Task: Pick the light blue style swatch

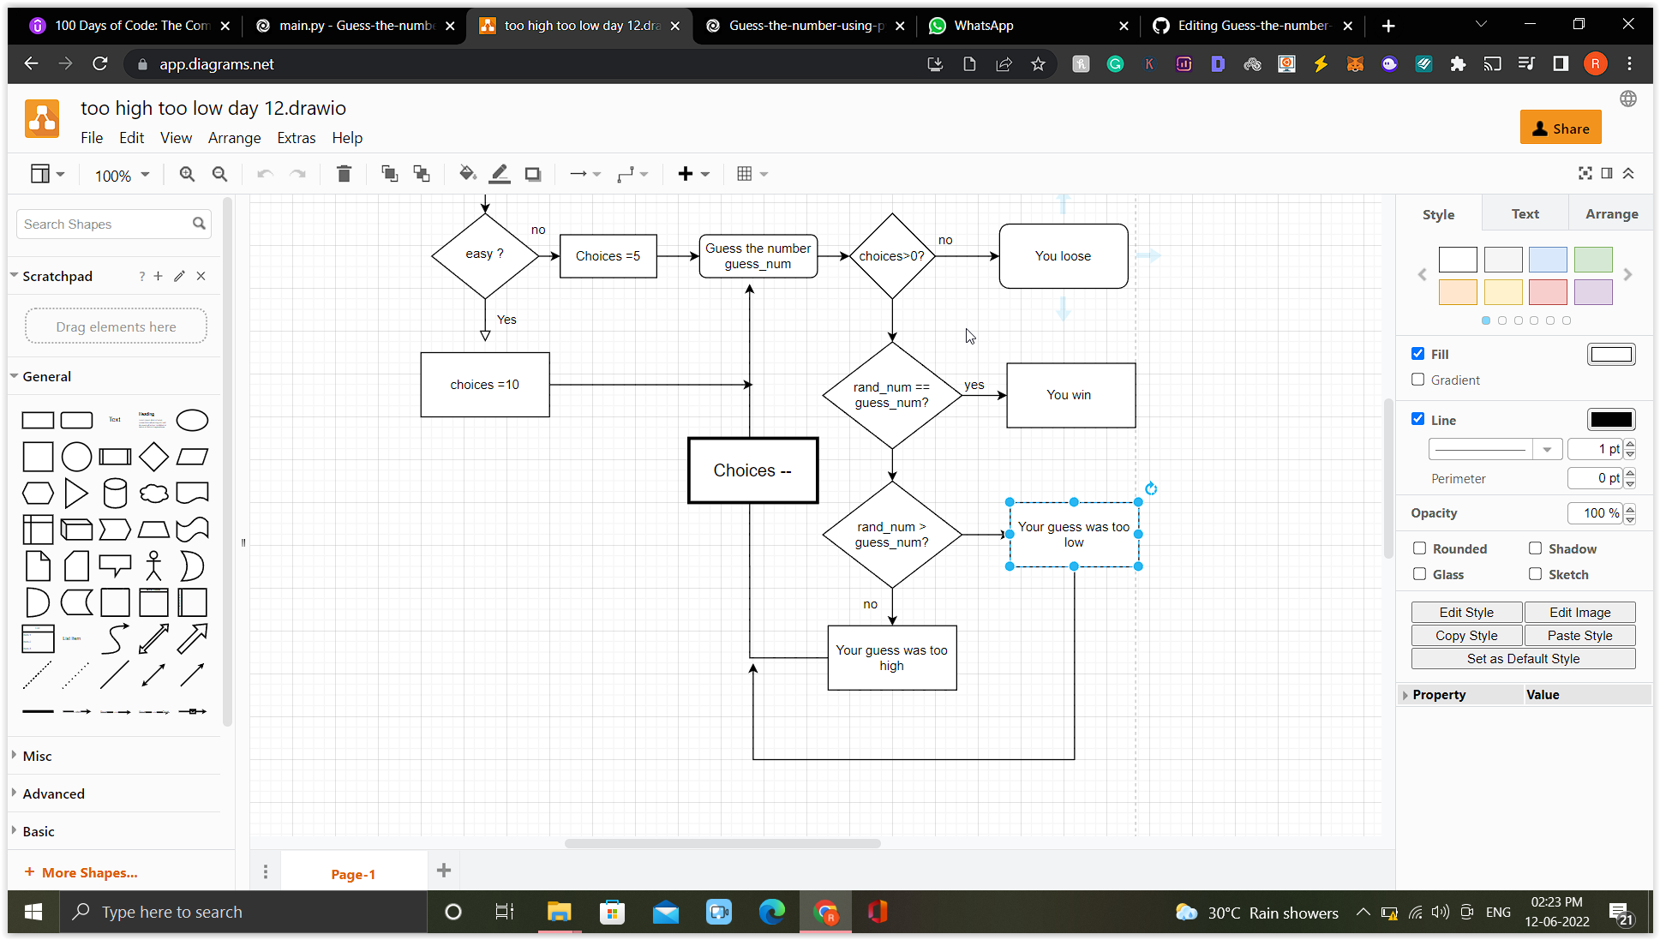Action: pyautogui.click(x=1548, y=259)
